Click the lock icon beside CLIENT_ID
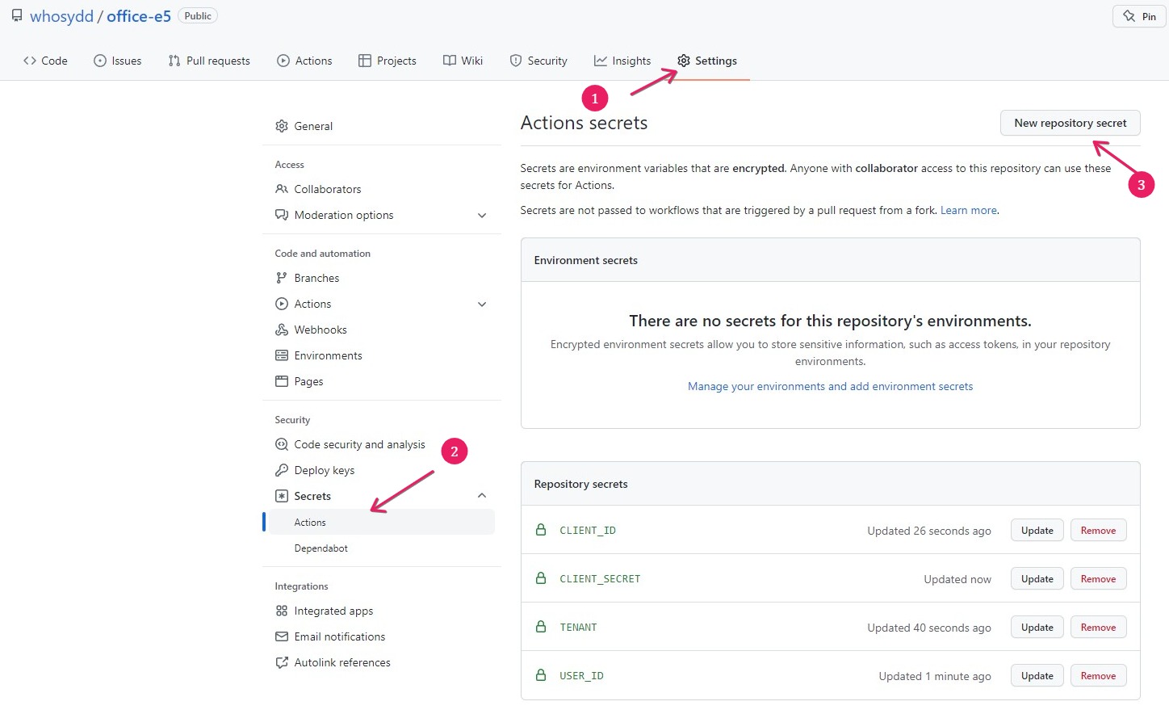 coord(541,530)
